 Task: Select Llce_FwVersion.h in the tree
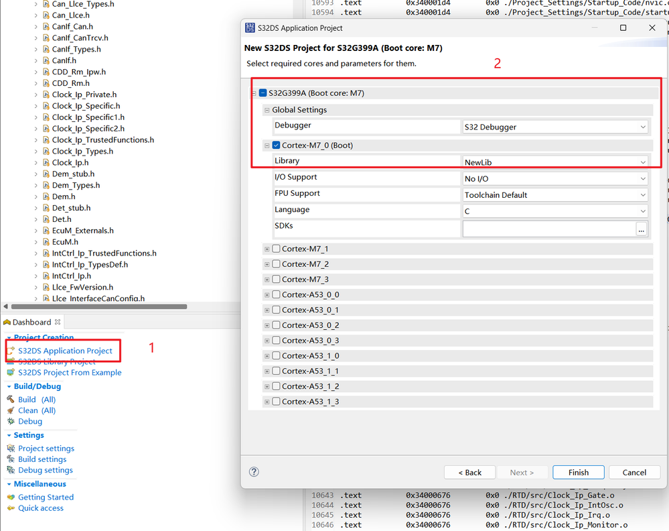pyautogui.click(x=83, y=287)
